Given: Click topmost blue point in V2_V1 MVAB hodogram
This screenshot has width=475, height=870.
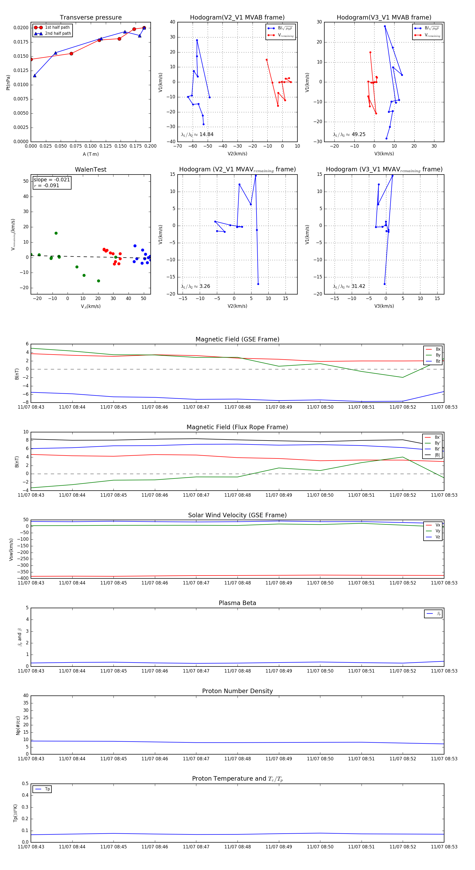Looking at the screenshot, I should 197,40.
